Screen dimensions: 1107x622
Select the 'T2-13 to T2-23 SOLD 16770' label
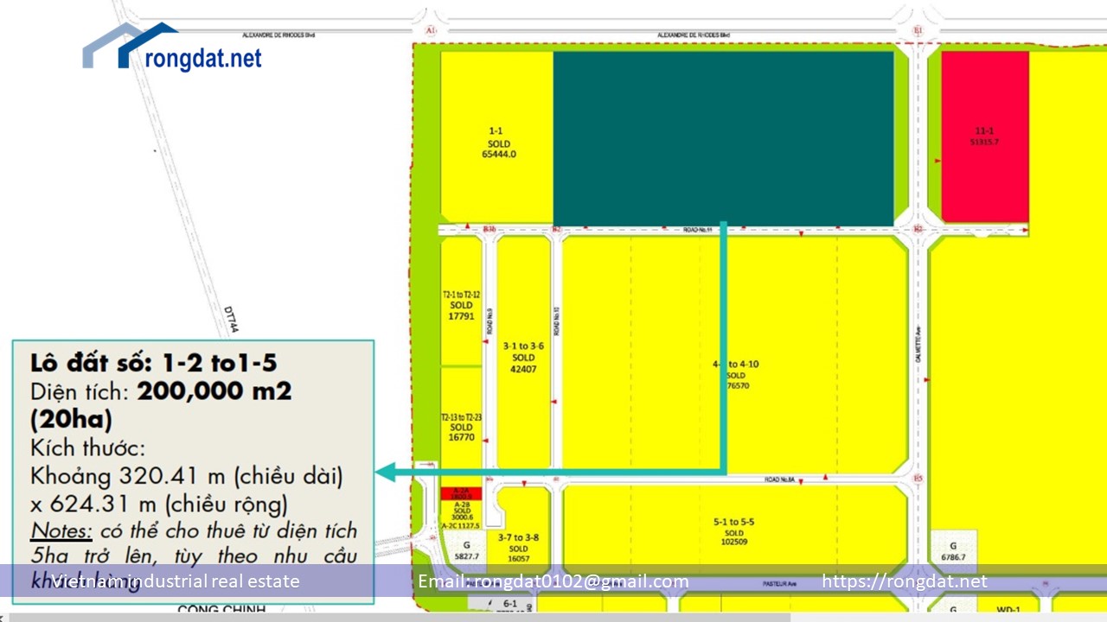461,427
